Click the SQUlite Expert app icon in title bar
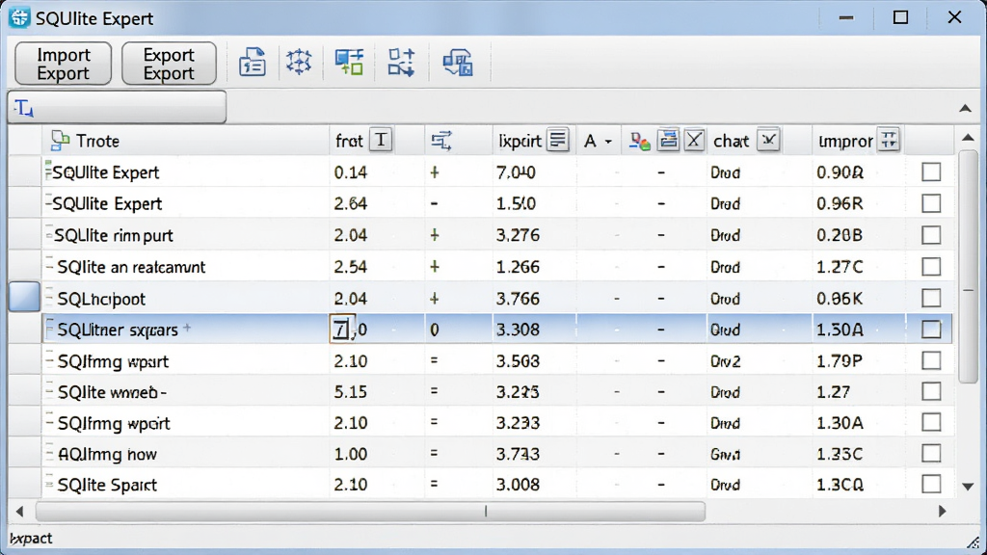Screen dimensions: 987x555 click(19, 17)
